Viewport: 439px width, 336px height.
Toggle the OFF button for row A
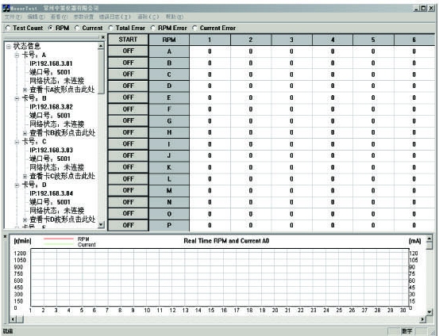(x=128, y=52)
